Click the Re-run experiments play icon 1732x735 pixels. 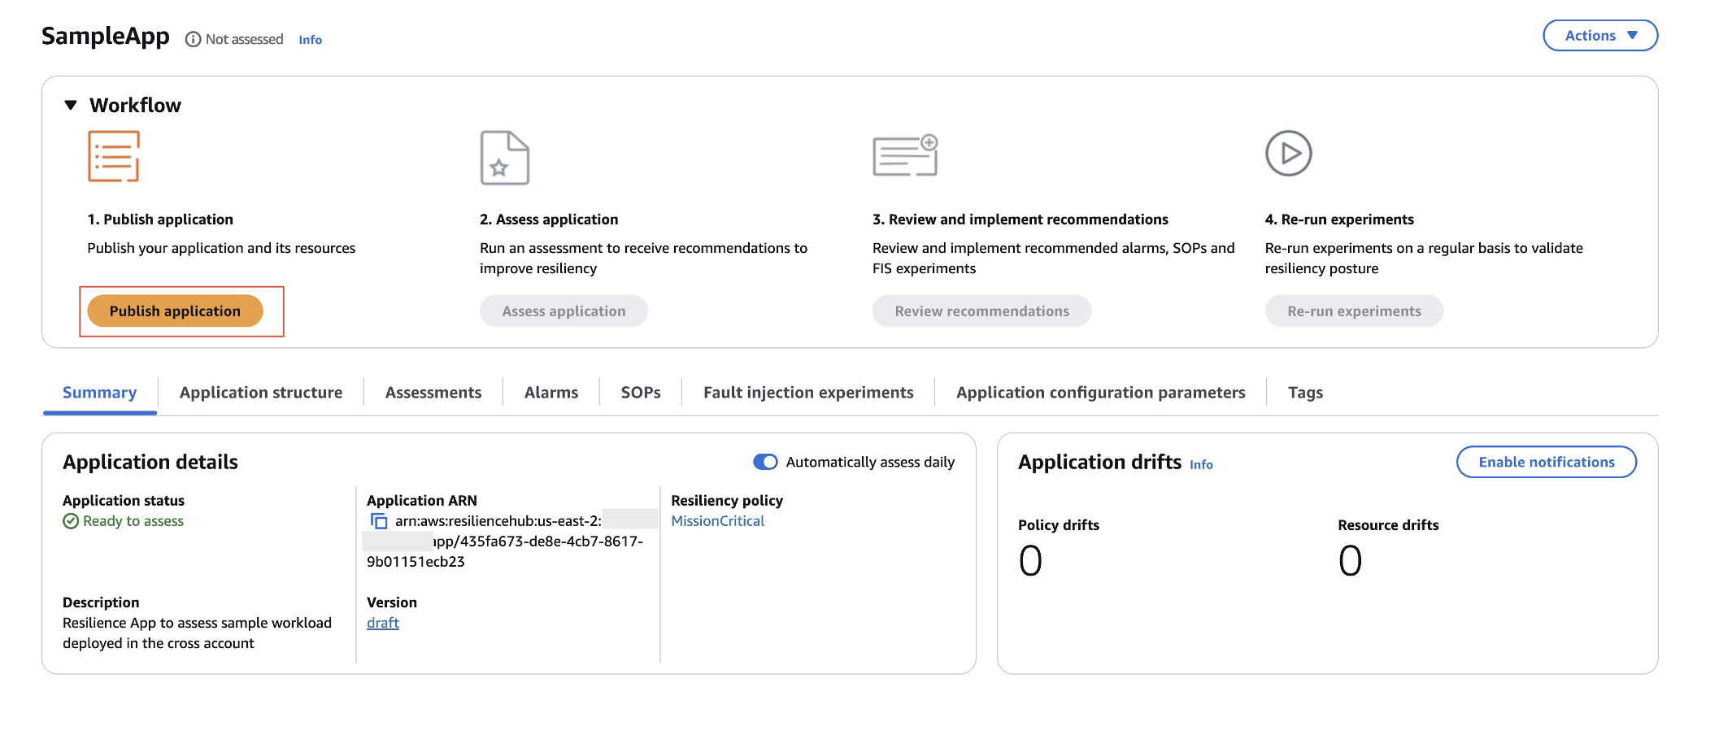pos(1289,152)
